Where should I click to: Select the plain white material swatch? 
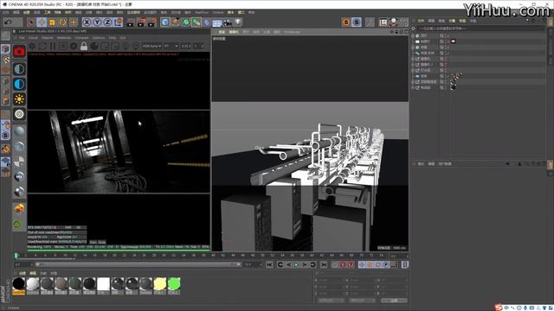pos(104,286)
